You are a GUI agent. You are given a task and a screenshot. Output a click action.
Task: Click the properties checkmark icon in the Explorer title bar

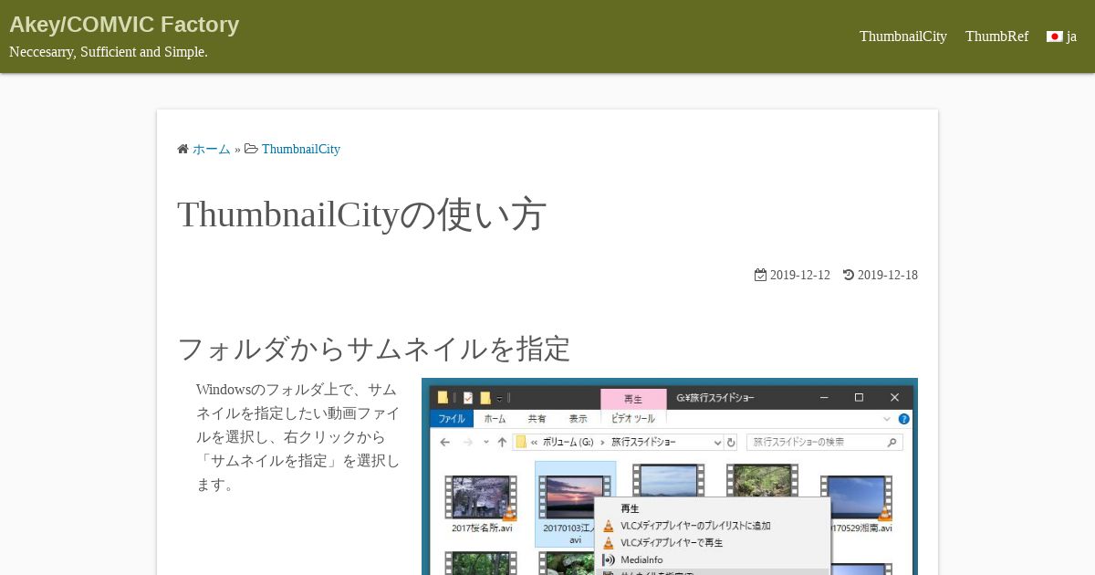468,398
